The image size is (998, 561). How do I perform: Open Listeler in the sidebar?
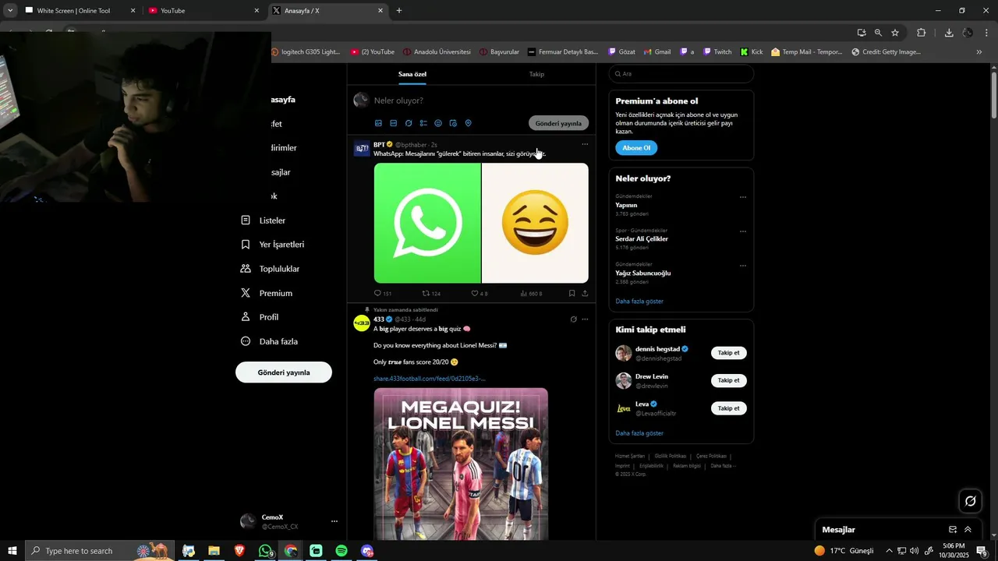point(264,221)
